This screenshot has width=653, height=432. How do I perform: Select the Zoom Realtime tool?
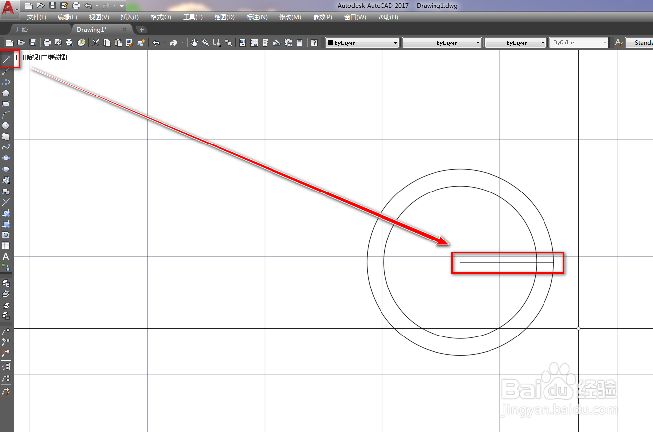(x=206, y=43)
